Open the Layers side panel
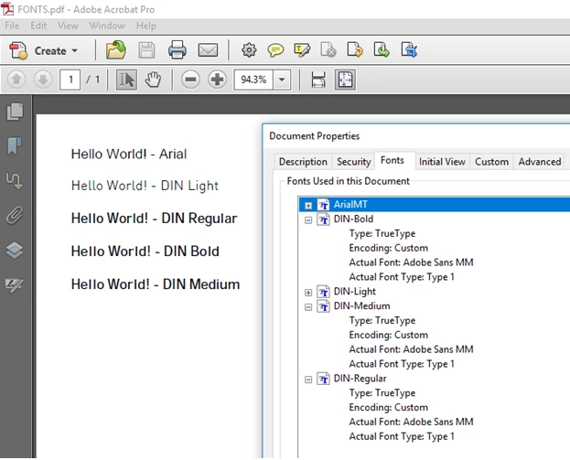The height and width of the screenshot is (460, 570). tap(15, 250)
